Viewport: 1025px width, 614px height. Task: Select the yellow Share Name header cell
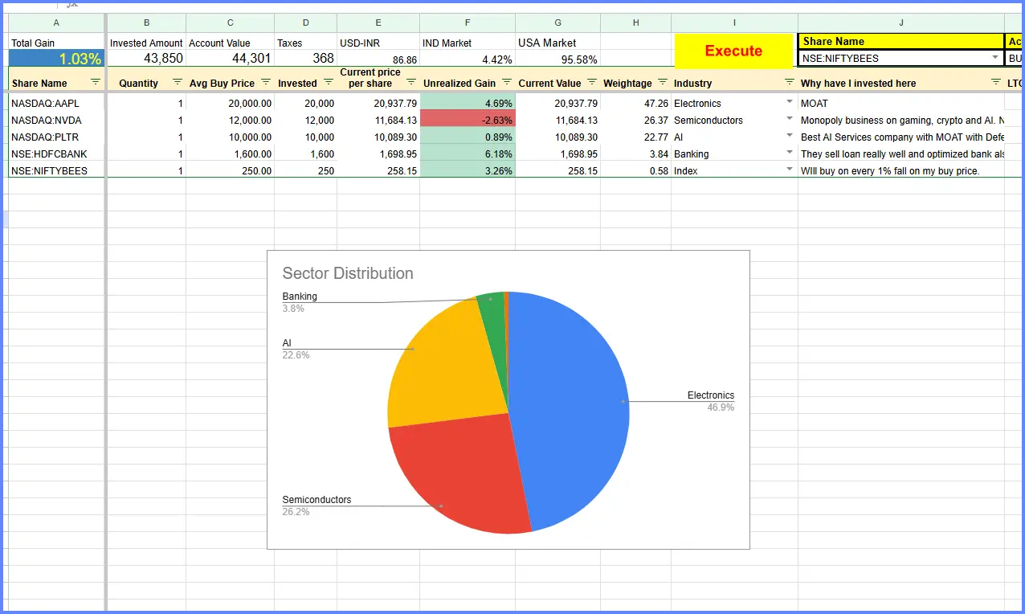pyautogui.click(x=901, y=41)
